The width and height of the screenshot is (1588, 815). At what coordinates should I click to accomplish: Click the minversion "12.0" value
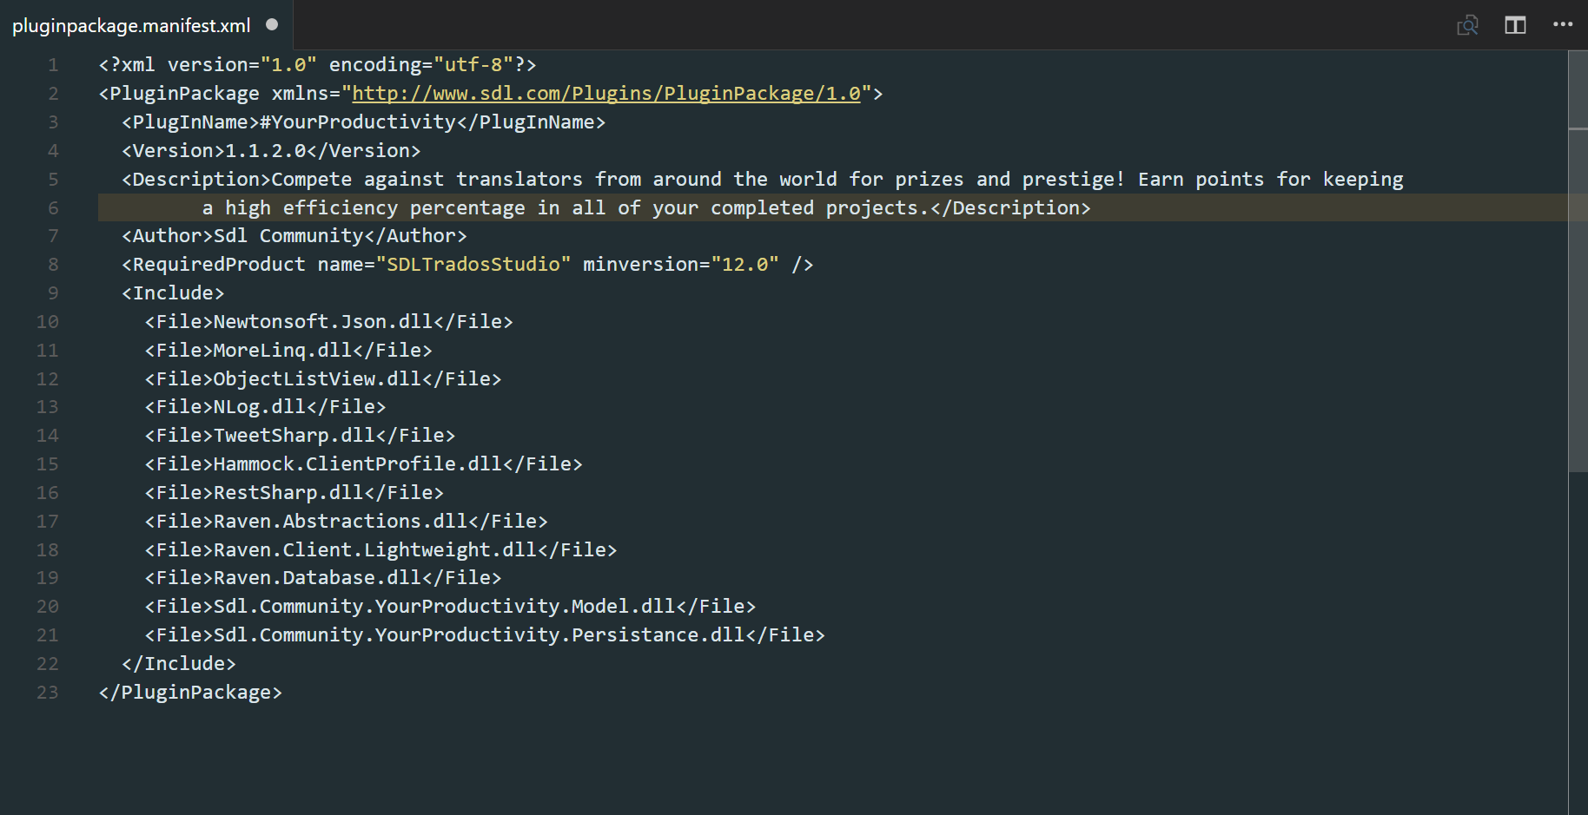click(x=744, y=265)
